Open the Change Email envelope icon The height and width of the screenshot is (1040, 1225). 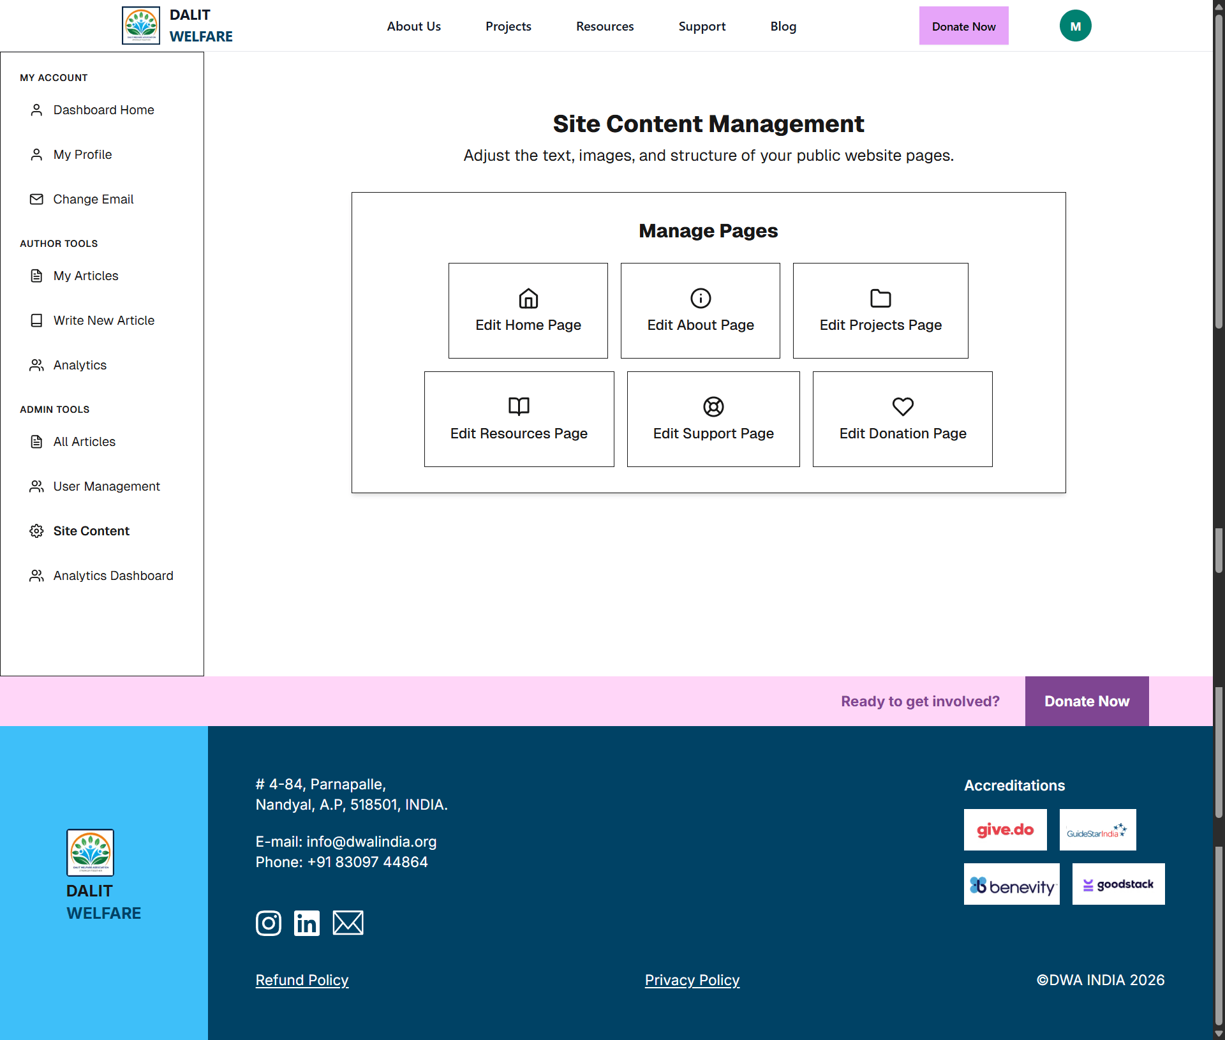[x=36, y=199]
